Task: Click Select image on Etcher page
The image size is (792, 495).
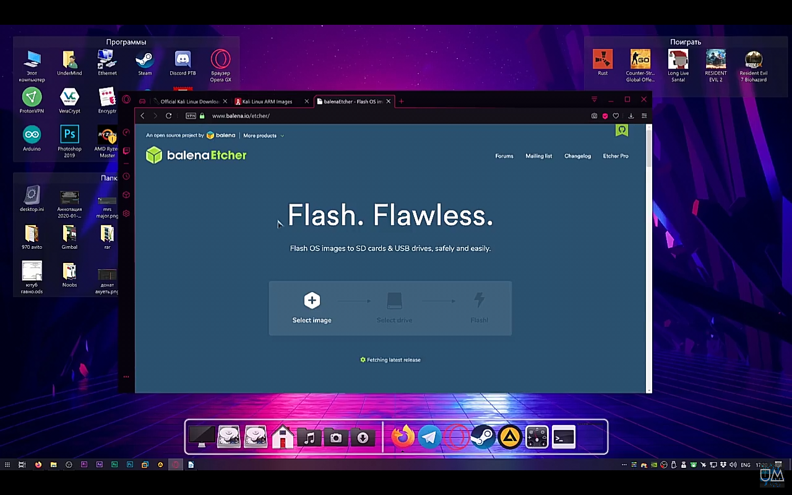Action: 312,308
